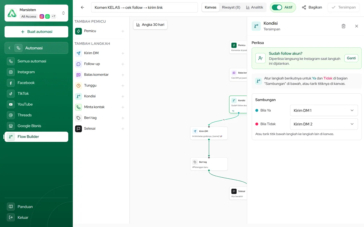Screen dimensions: 364x227
Task: Click the Buat automasi button
Action: [36, 32]
